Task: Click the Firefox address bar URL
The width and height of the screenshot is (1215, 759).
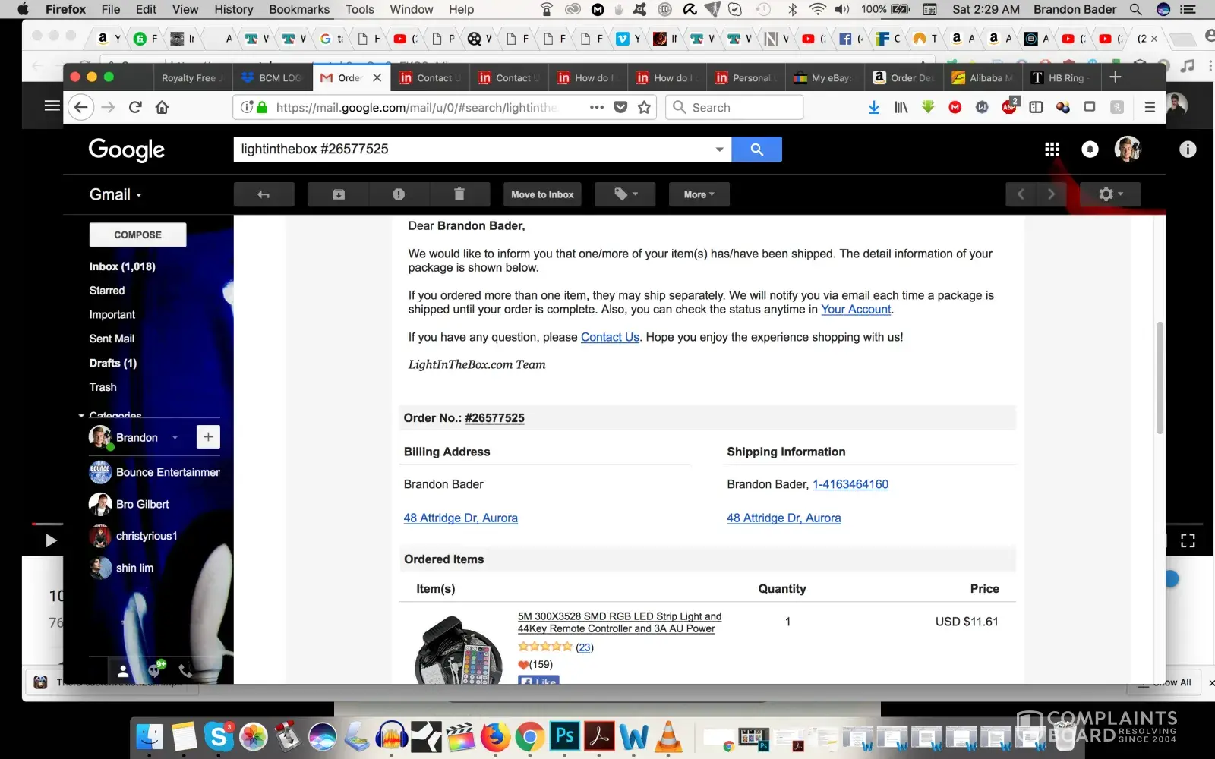Action: click(416, 108)
